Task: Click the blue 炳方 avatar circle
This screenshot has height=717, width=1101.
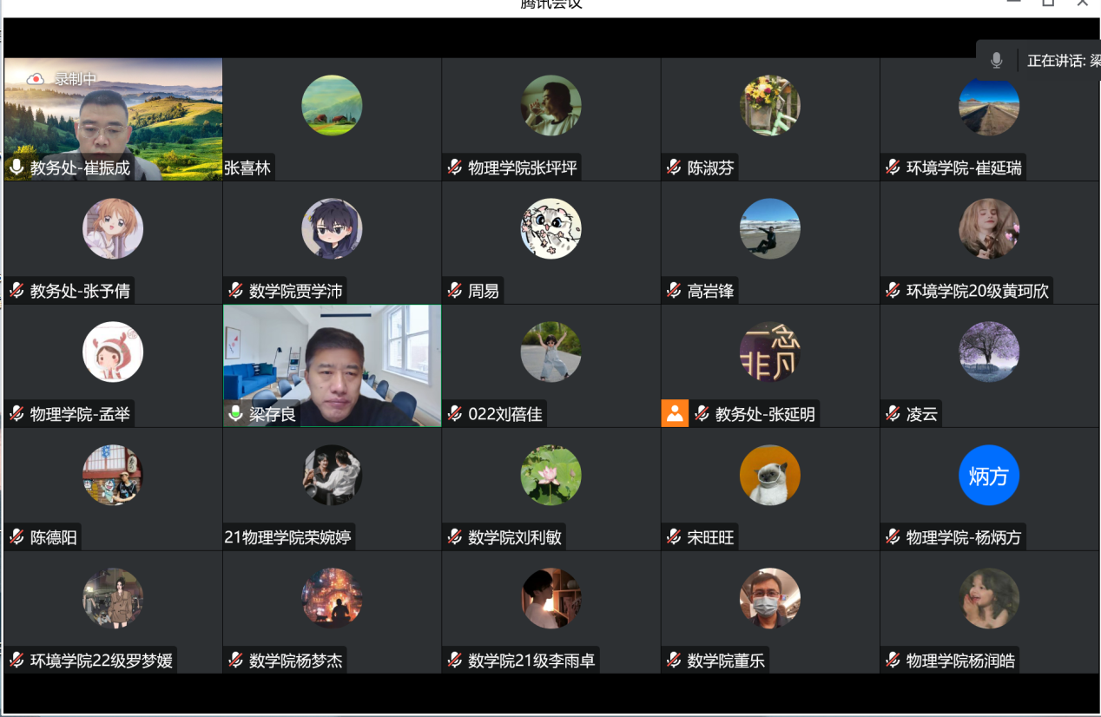Action: click(988, 476)
